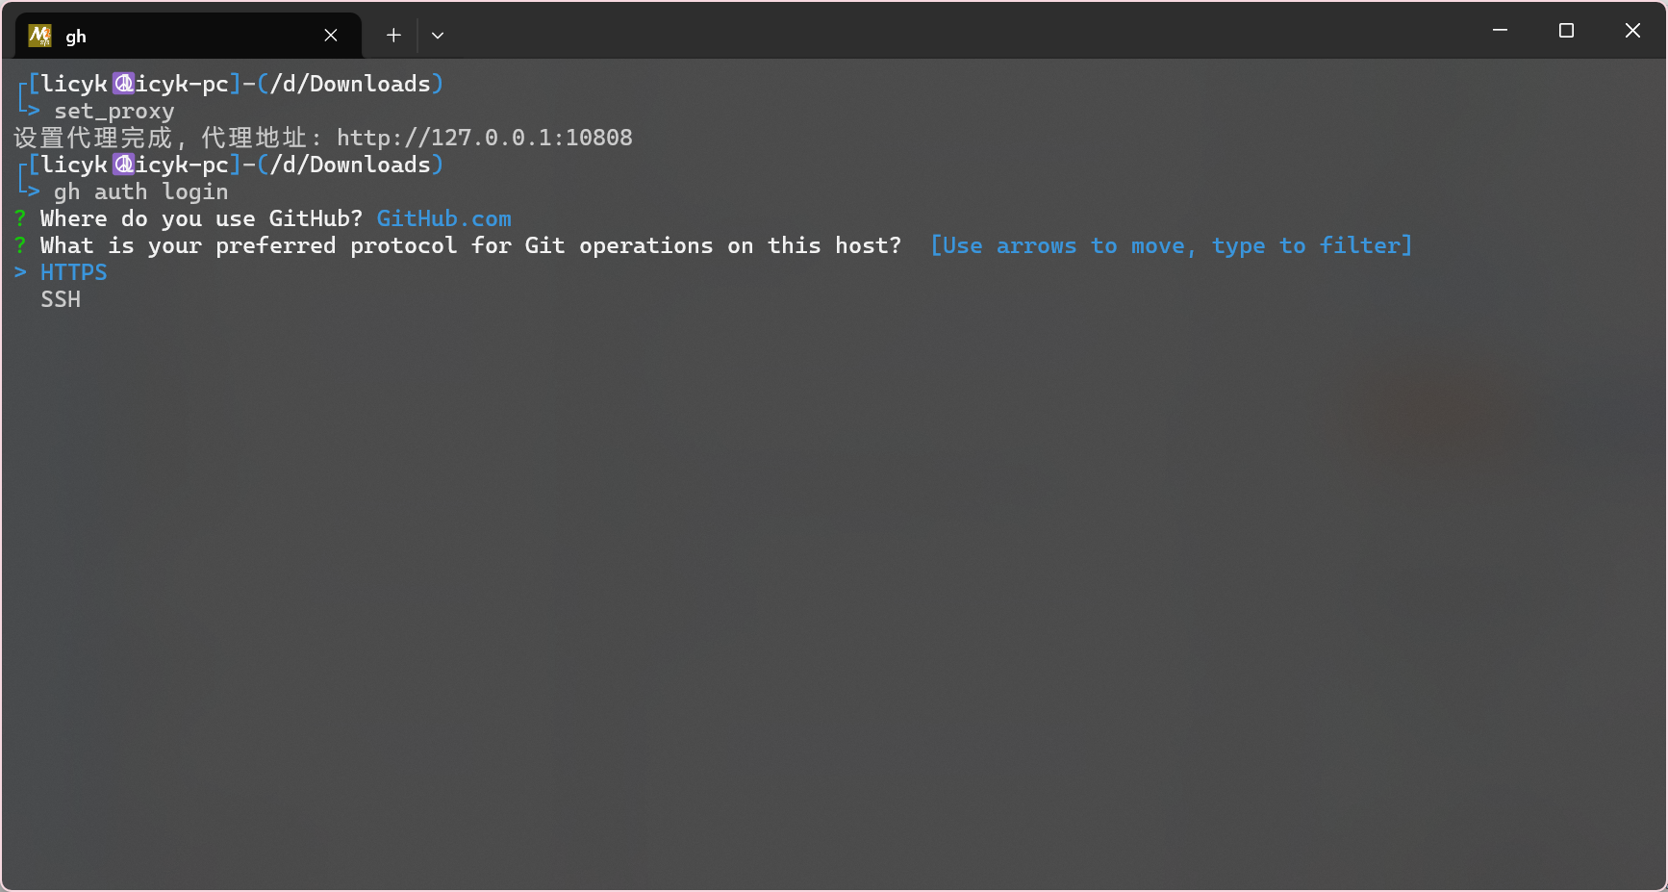
Task: Click the "Use arrows to move, type to filter" hint
Action: click(x=1171, y=245)
